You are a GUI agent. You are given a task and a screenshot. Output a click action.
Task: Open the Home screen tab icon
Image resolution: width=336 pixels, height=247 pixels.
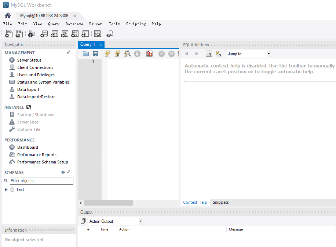click(x=7, y=16)
